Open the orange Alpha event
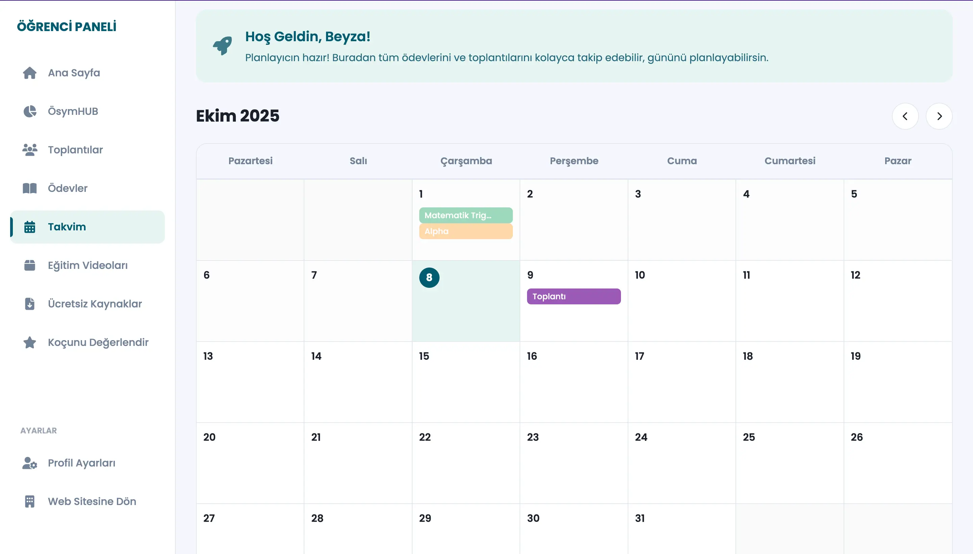The width and height of the screenshot is (973, 554). (x=465, y=231)
